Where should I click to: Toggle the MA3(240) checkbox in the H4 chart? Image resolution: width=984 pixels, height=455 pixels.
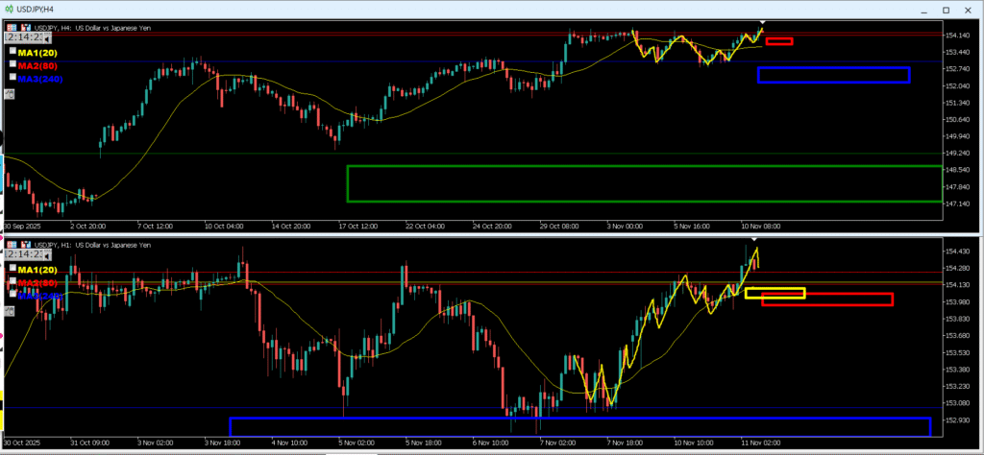point(13,79)
